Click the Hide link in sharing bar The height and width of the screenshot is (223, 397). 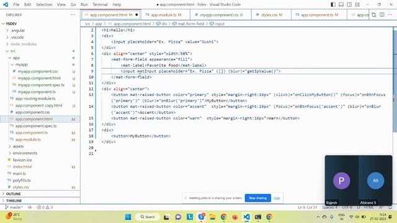(277, 198)
